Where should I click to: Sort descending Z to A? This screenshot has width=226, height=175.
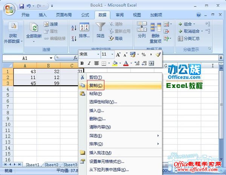74,39
